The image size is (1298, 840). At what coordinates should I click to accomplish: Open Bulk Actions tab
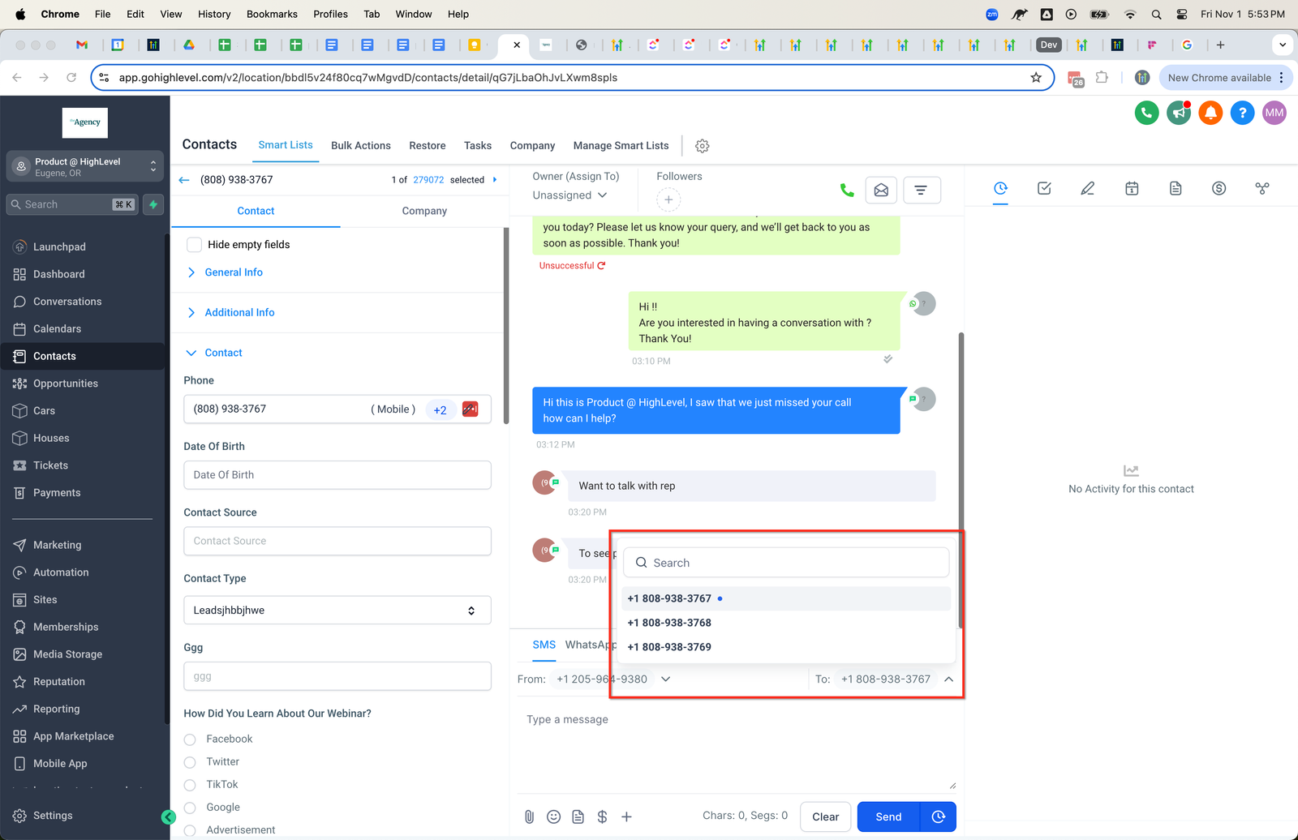(360, 146)
